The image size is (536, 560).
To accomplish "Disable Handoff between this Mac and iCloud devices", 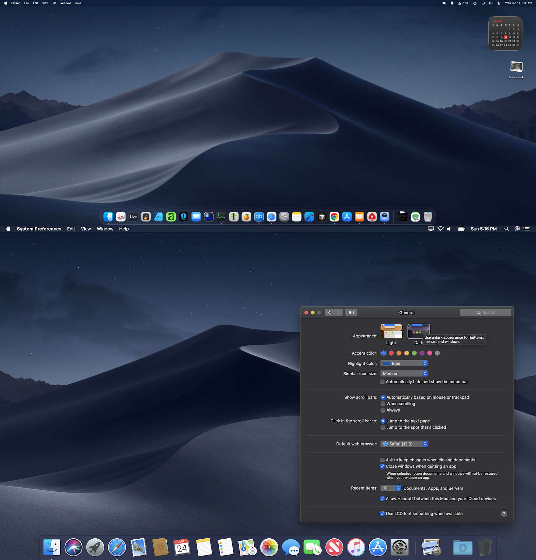I will [x=383, y=499].
